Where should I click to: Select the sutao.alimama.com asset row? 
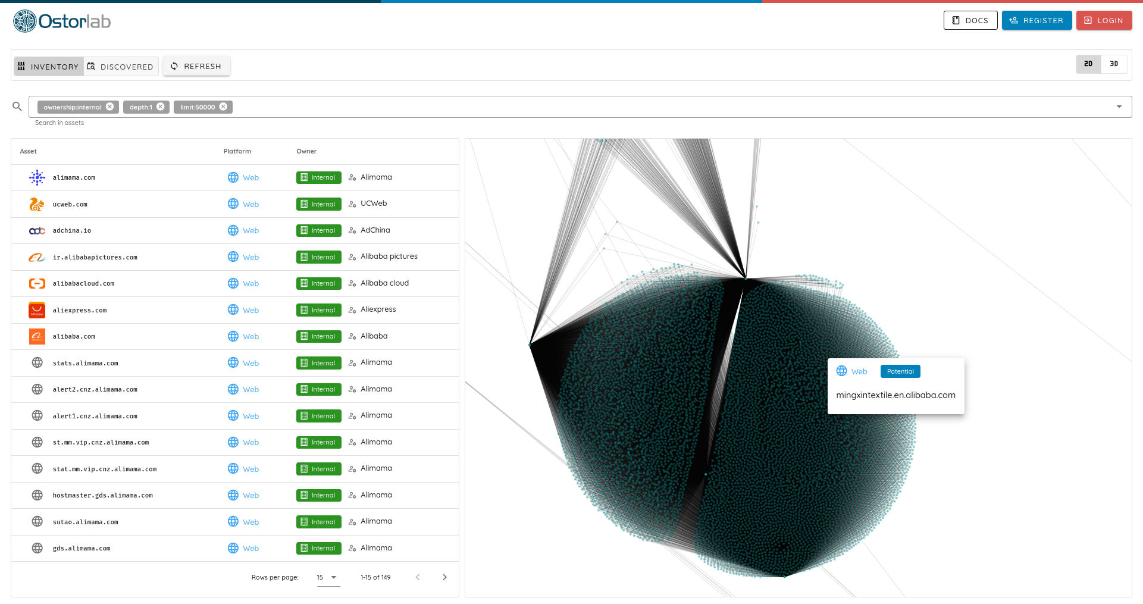234,522
